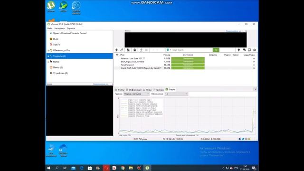Switch to the Пиры tab
The width and height of the screenshot is (304, 171).
pyautogui.click(x=147, y=90)
